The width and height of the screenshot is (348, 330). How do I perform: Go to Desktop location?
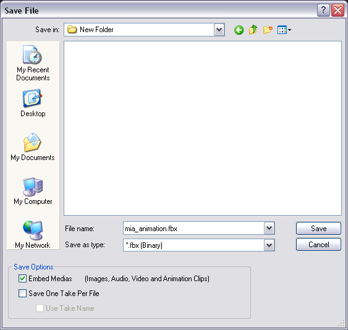click(33, 103)
